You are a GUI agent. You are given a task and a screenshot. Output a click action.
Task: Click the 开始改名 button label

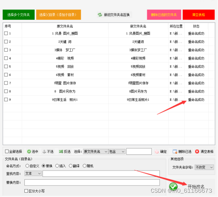196,186
